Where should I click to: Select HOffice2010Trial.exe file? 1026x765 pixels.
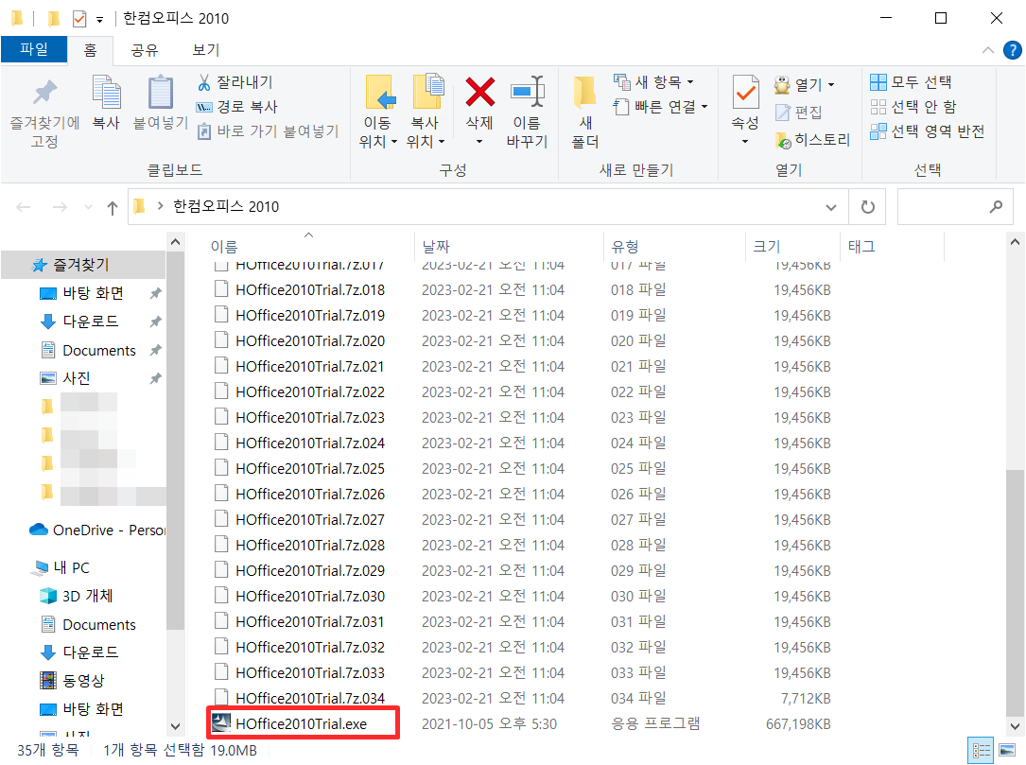(301, 723)
